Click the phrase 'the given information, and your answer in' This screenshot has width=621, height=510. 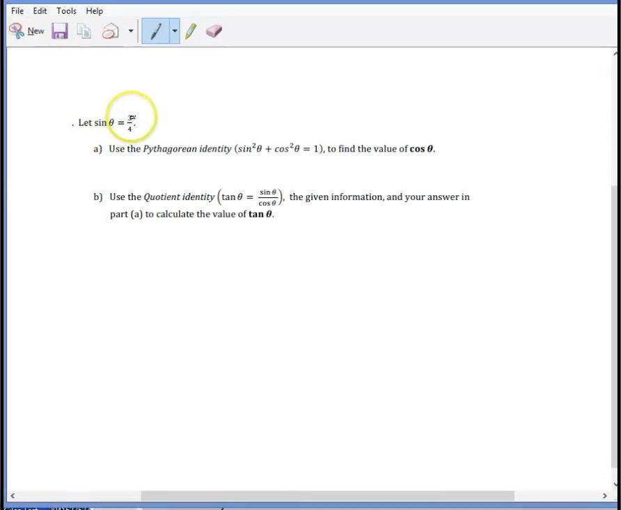click(379, 197)
